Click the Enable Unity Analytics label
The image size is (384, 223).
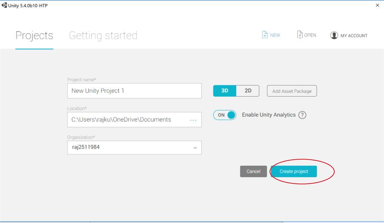(268, 115)
